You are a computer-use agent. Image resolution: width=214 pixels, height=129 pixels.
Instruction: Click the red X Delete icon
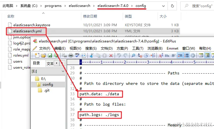point(111,55)
